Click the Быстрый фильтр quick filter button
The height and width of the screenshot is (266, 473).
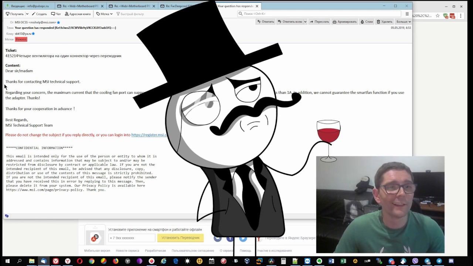[130, 14]
